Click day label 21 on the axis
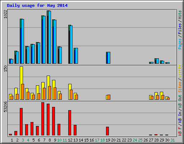The image size is (184, 144). pyautogui.click(x=119, y=140)
